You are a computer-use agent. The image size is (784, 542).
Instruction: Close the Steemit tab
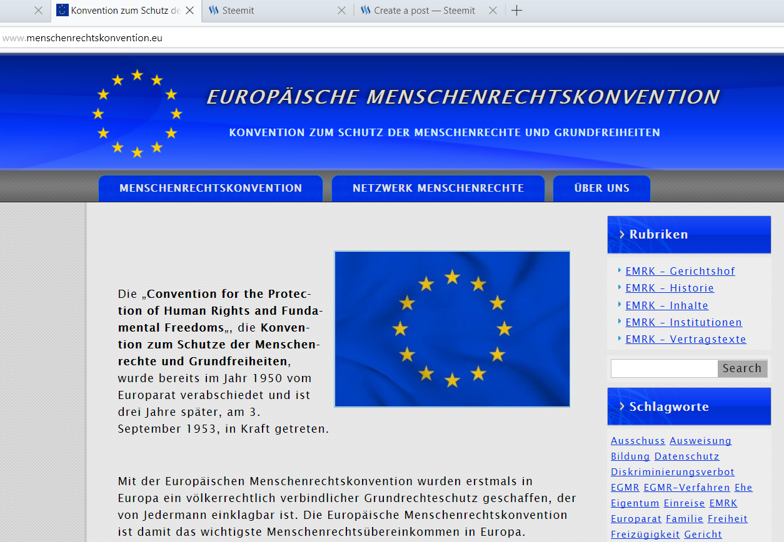341,11
